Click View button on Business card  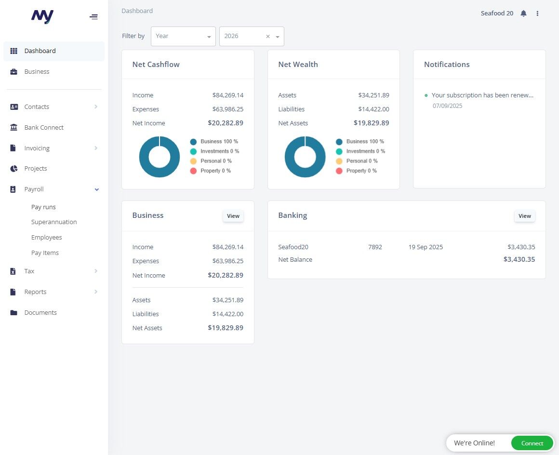tap(233, 216)
